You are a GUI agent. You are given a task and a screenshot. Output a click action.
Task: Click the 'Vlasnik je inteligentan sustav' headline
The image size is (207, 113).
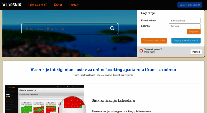click(x=103, y=70)
